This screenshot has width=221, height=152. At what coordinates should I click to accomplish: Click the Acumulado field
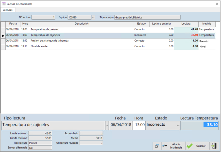click(91, 133)
